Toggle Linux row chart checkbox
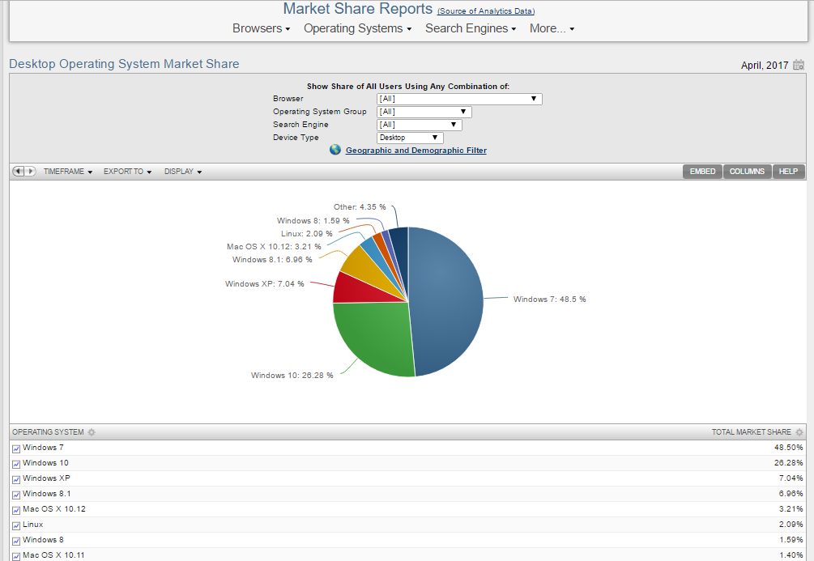The width and height of the screenshot is (814, 561). [x=16, y=525]
